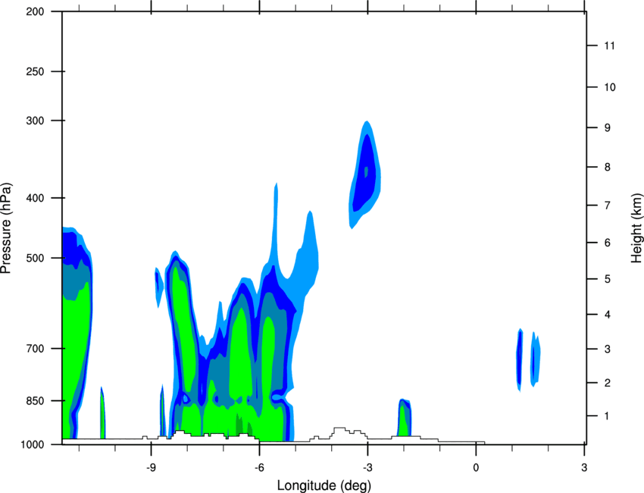The height and width of the screenshot is (493, 644).
Task: Click the elevated blue contour blob near -3 longitude
Action: (x=364, y=174)
